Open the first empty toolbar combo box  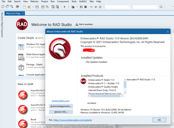click(118, 7)
